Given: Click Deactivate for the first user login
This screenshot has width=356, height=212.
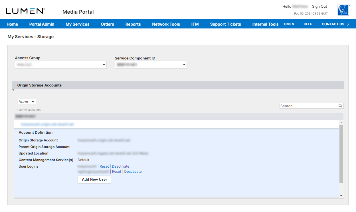Looking at the screenshot, I should click(x=121, y=166).
